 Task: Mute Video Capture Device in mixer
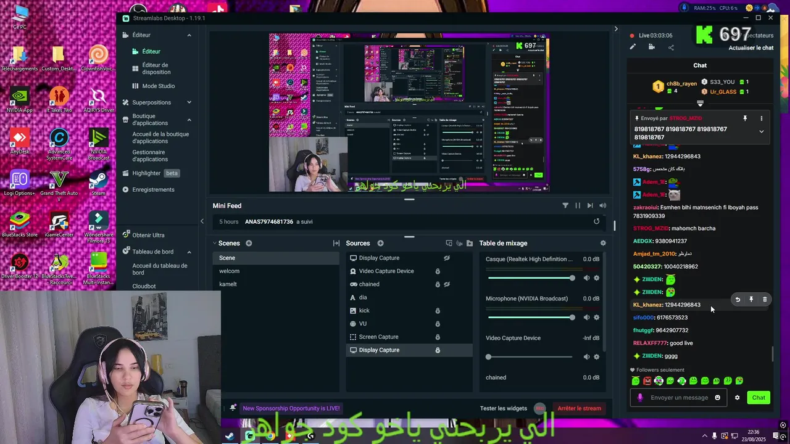click(x=586, y=357)
